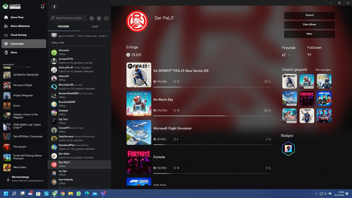
Task: Select the Community section
Action: [24, 44]
